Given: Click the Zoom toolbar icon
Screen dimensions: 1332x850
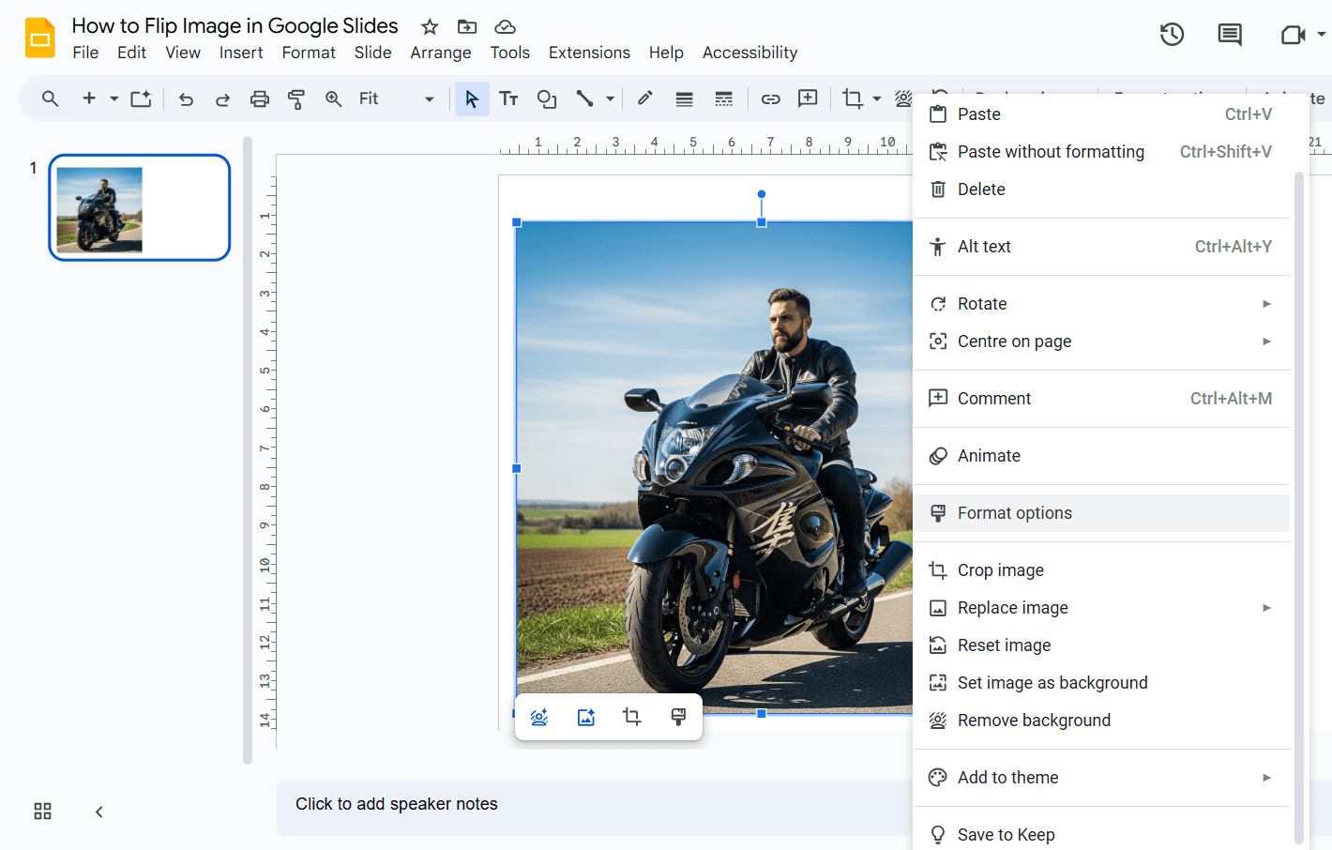Looking at the screenshot, I should tap(334, 99).
